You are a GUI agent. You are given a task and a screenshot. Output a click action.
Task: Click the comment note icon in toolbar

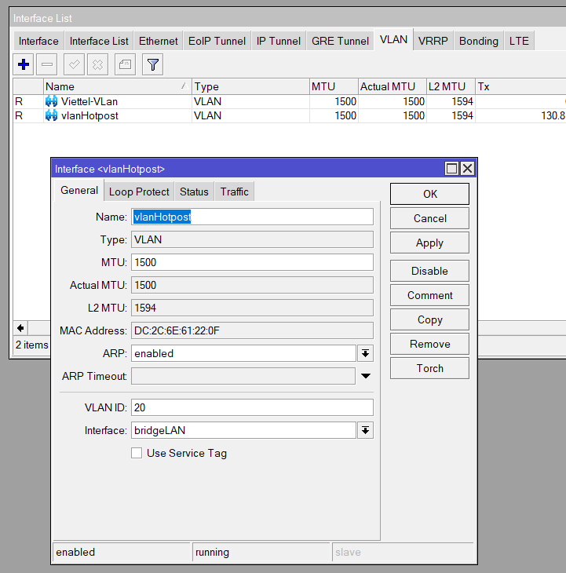(x=124, y=65)
